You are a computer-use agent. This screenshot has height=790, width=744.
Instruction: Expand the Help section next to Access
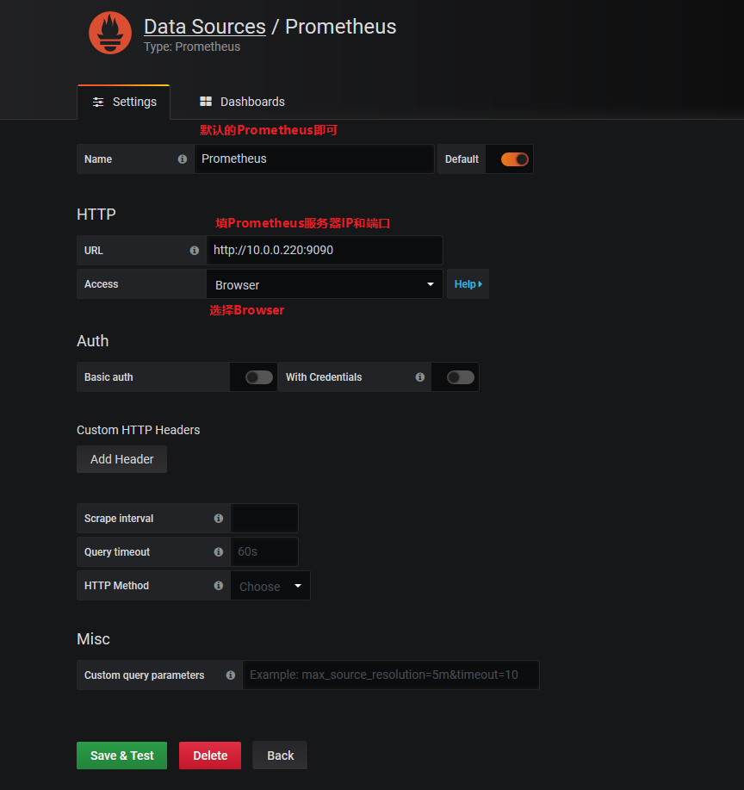tap(468, 284)
